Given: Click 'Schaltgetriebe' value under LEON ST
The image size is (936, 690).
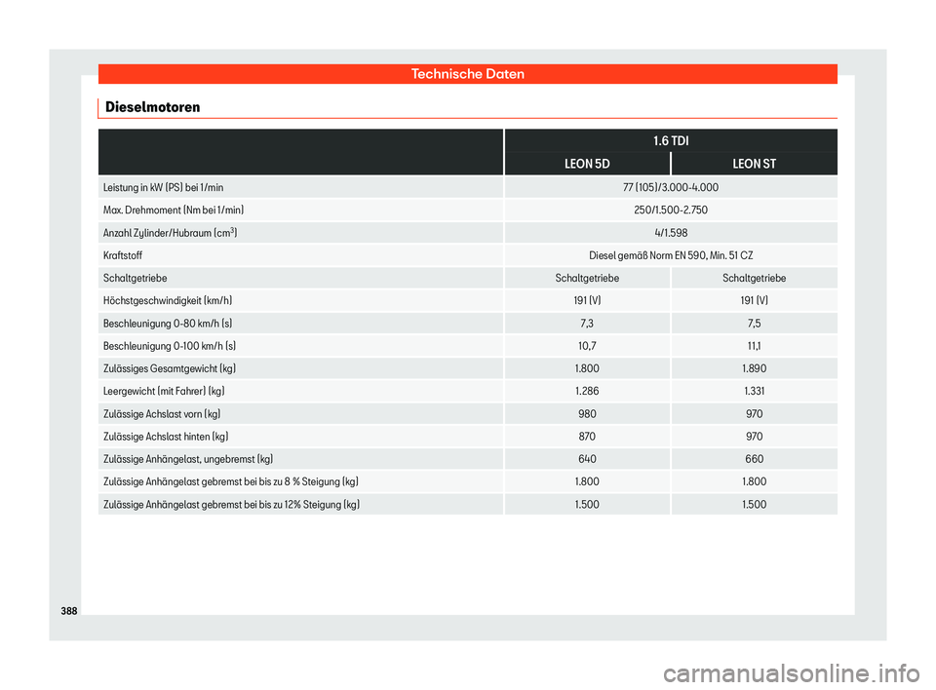Looking at the screenshot, I should (x=754, y=278).
